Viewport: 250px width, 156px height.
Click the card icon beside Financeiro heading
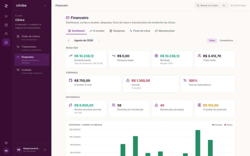pyautogui.click(x=67, y=18)
